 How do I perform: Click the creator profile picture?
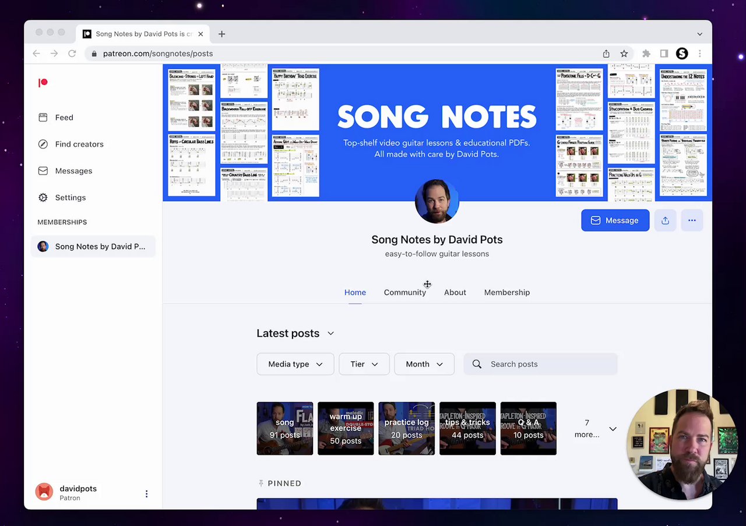(x=437, y=201)
